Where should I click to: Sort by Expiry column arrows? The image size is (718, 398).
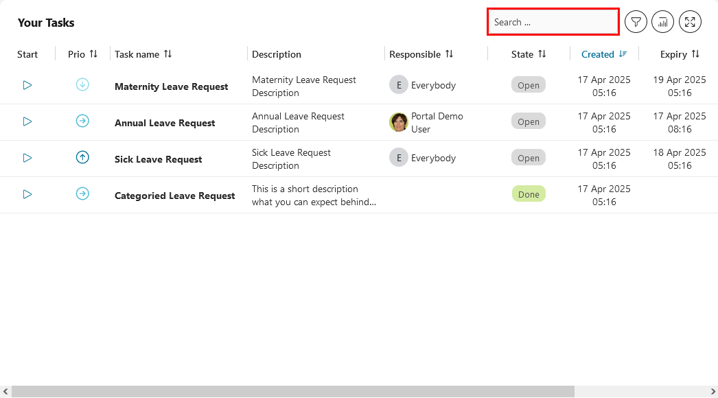695,54
